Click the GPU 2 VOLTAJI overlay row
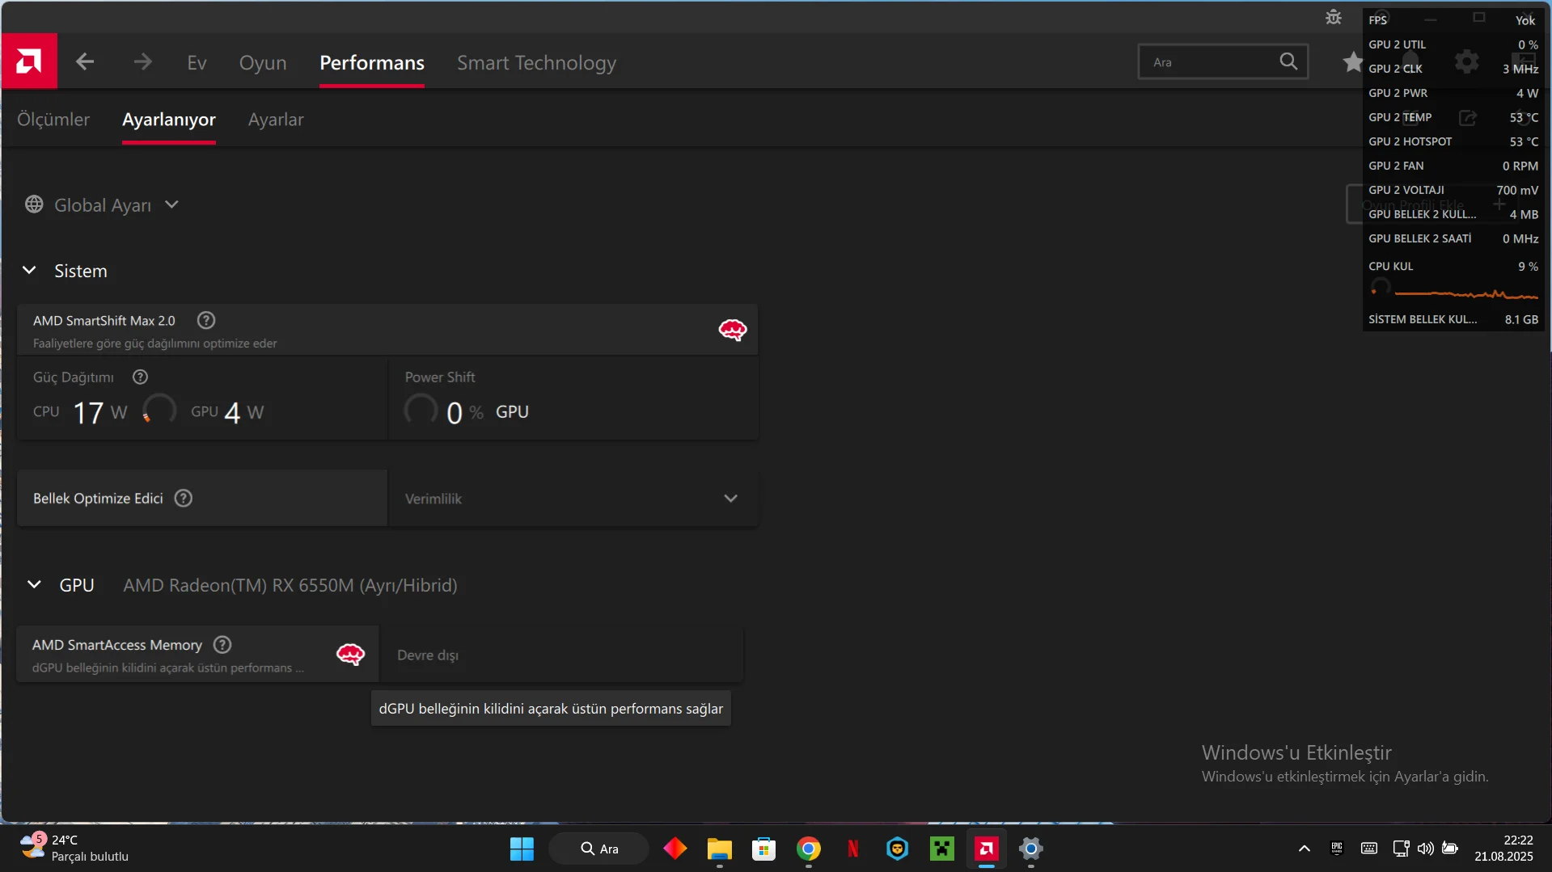The height and width of the screenshot is (872, 1552). click(1453, 190)
